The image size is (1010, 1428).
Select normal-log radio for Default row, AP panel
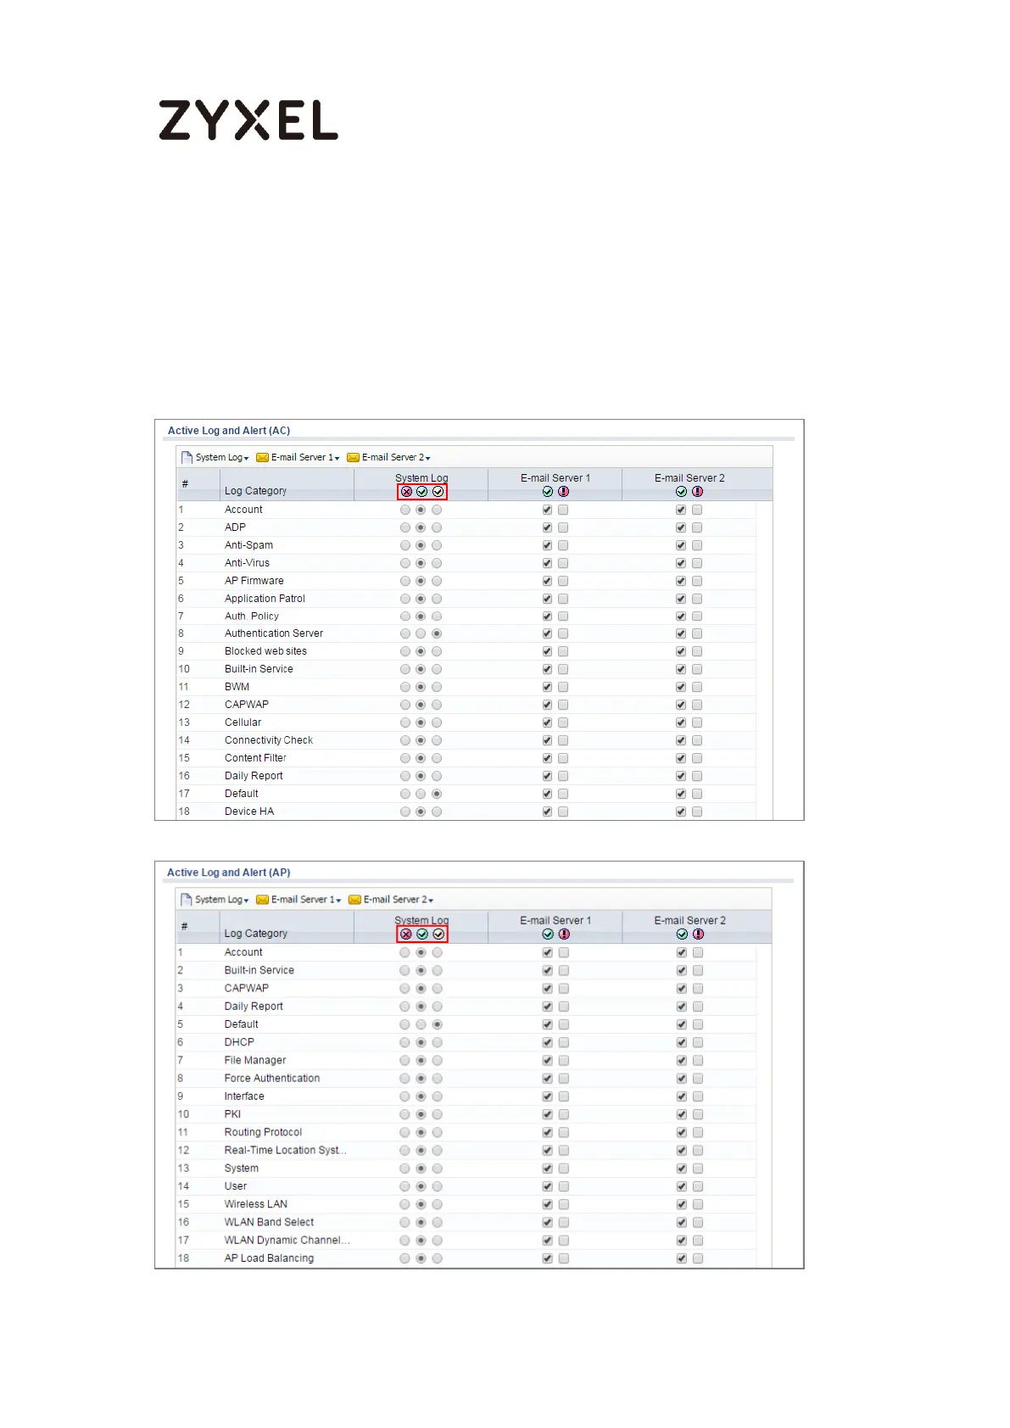pyautogui.click(x=421, y=1025)
